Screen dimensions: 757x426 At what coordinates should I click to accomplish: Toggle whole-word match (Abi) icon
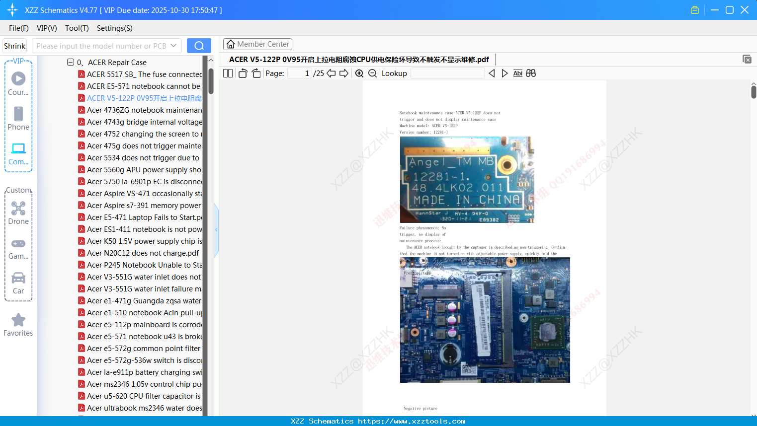pyautogui.click(x=517, y=73)
